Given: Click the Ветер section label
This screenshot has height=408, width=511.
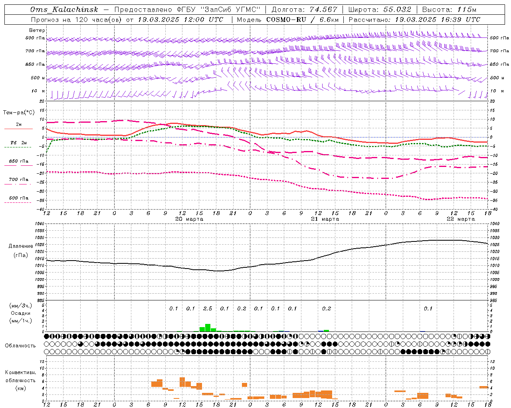Looking at the screenshot, I should point(37,30).
